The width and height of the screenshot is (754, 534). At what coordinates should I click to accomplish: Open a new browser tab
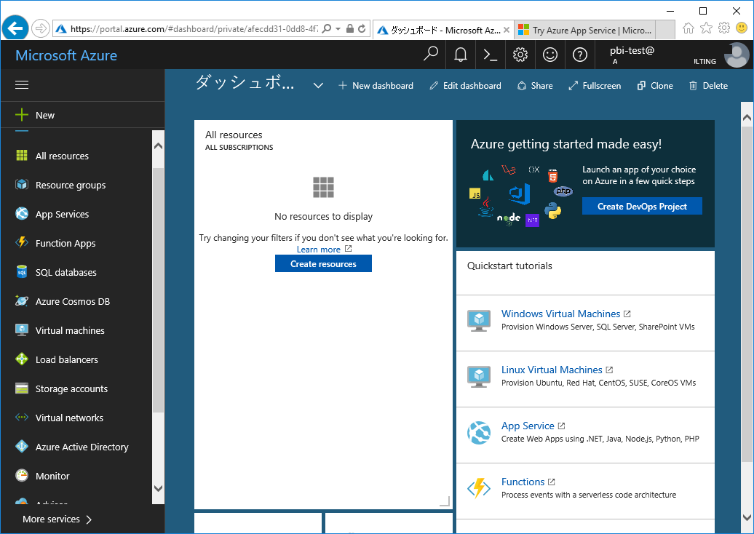[665, 31]
